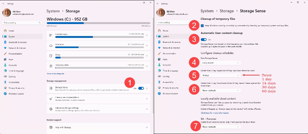Click Apps icon in left window sidebar
Screen dimensions: 308x134
[5, 59]
